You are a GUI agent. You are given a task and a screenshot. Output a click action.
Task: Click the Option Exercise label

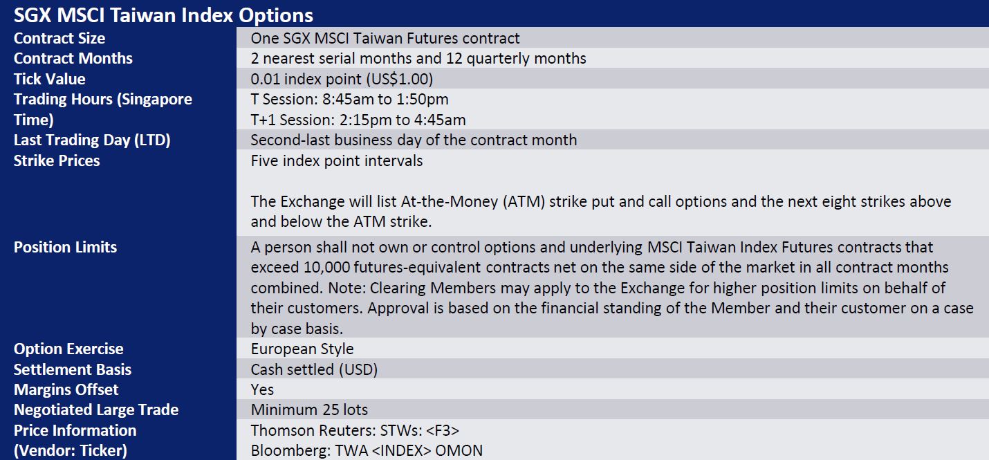tap(68, 349)
